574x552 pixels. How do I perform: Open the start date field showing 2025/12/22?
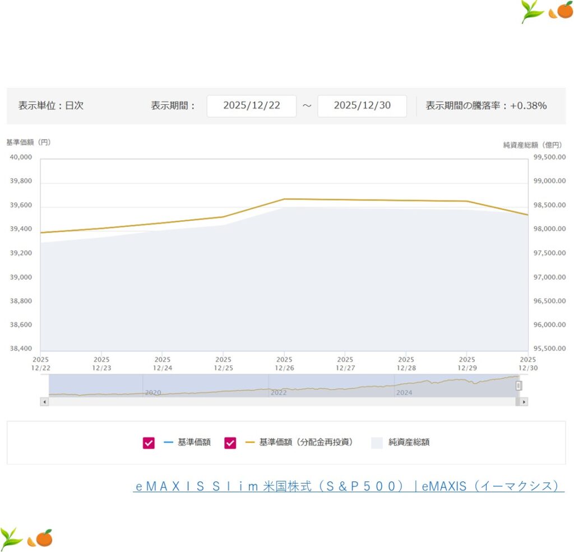[251, 106]
